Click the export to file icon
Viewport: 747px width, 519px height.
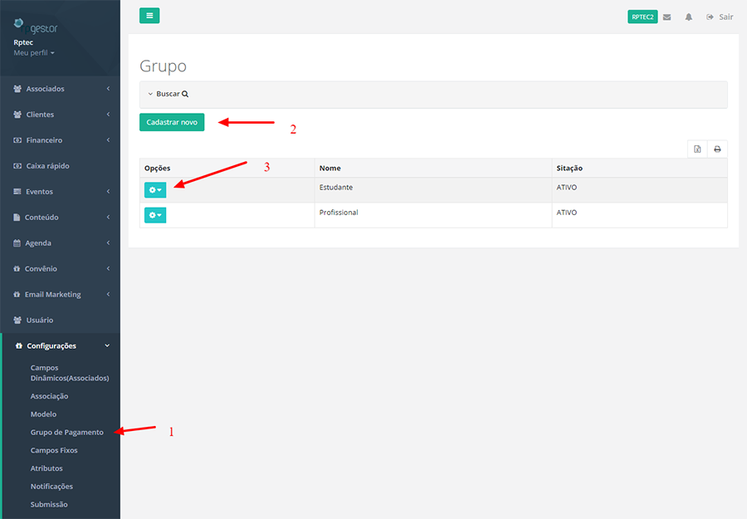point(697,149)
